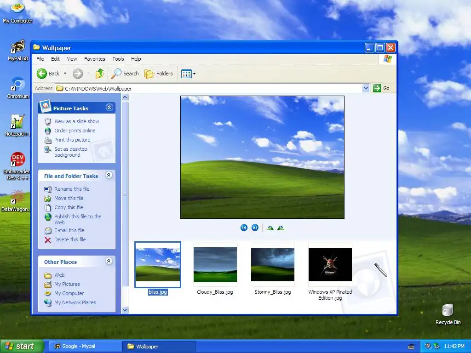Click Publish this file to the Web
The image size is (471, 353).
coord(78,219)
